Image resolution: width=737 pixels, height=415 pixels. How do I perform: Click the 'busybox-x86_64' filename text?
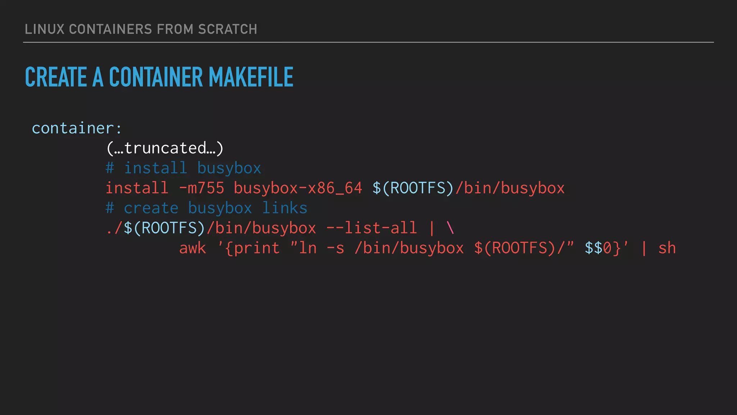(298, 188)
